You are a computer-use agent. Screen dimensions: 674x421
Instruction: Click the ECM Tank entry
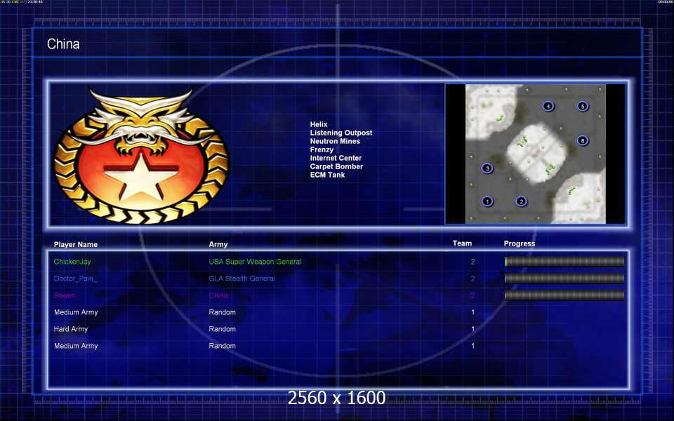pyautogui.click(x=327, y=175)
